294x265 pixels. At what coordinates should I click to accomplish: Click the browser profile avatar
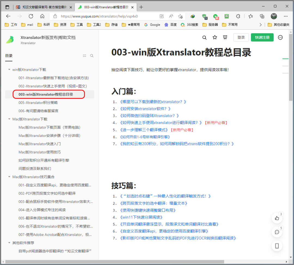274,16
